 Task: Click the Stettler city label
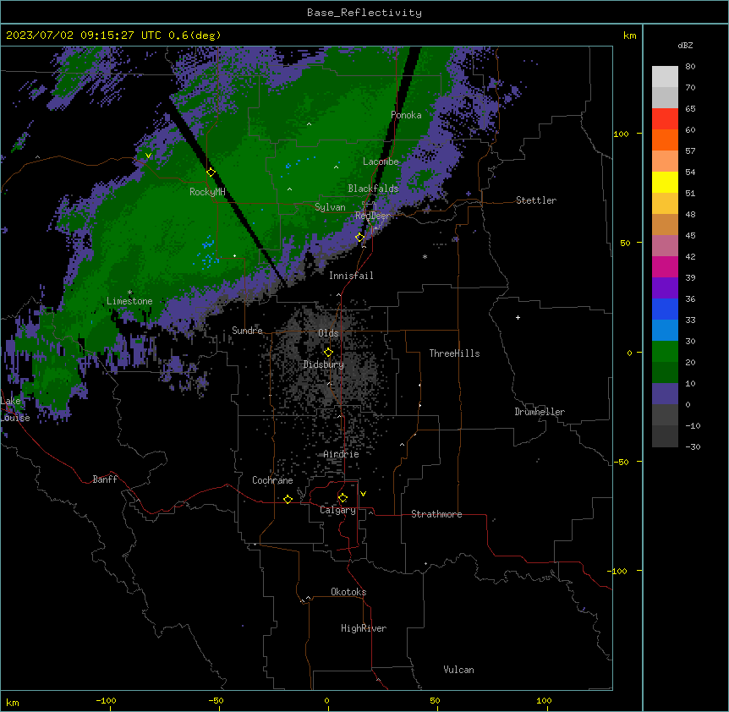(536, 200)
